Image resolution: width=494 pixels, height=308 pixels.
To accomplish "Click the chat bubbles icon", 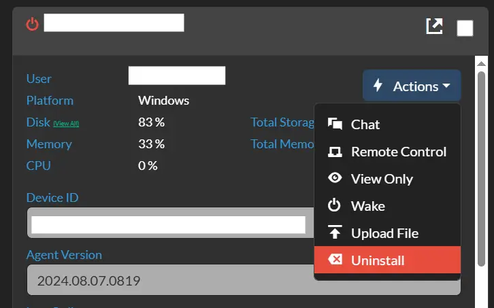I will pos(335,124).
